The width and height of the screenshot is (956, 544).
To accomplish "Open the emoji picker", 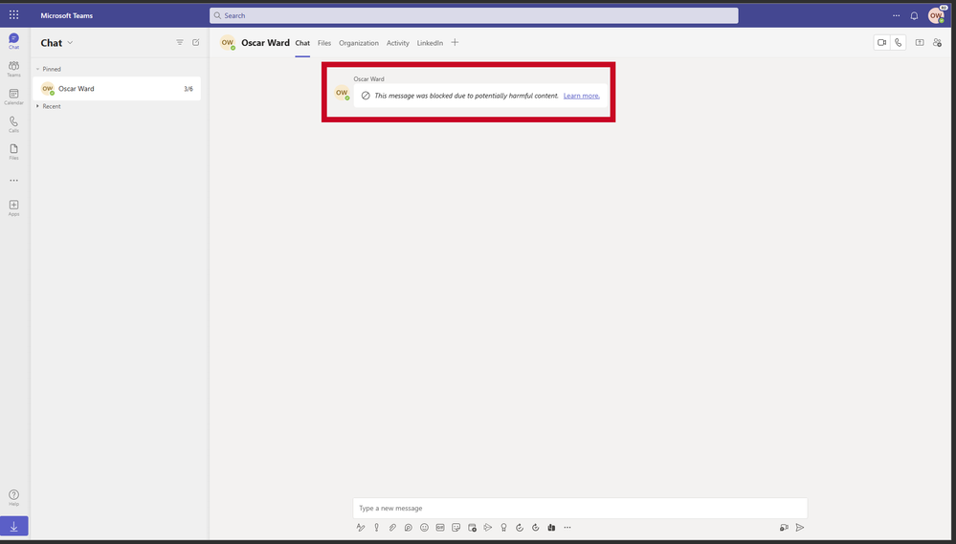I will [x=424, y=528].
